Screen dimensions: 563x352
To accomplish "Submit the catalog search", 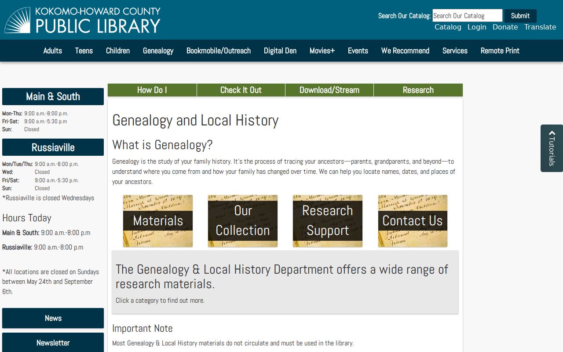I will click(x=520, y=15).
